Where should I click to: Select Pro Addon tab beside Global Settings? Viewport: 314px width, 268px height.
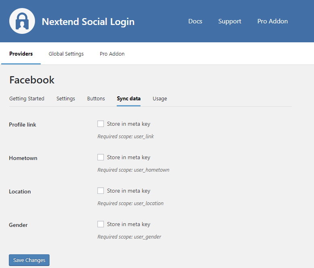(112, 54)
